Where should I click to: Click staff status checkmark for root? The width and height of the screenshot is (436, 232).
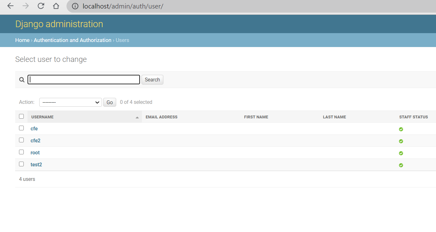tap(401, 153)
